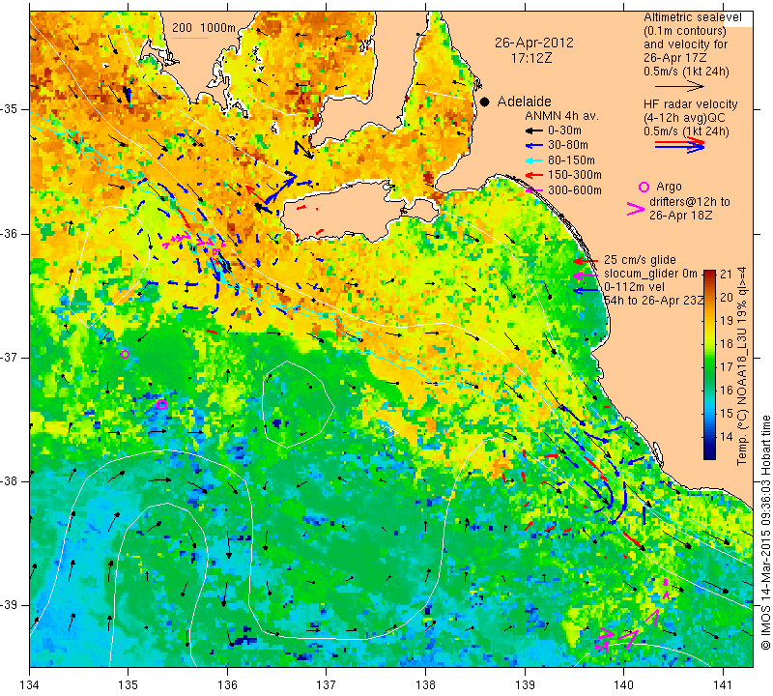773x696 pixels.
Task: Click the black Adelaide city dot
Action: [x=485, y=101]
